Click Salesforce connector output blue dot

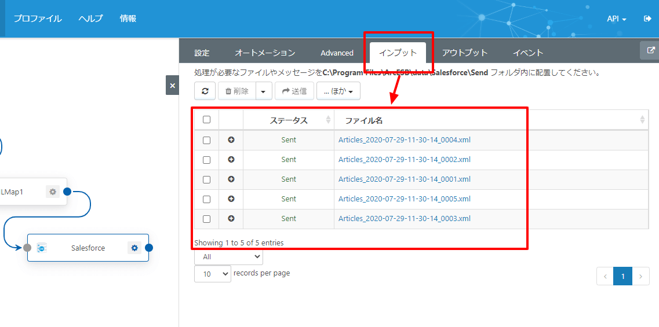[x=149, y=248]
